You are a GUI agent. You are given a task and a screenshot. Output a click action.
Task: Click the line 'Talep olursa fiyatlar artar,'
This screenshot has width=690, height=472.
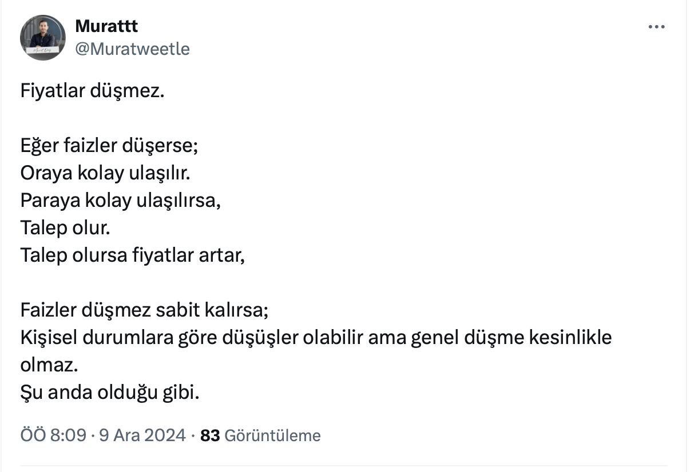[132, 255]
